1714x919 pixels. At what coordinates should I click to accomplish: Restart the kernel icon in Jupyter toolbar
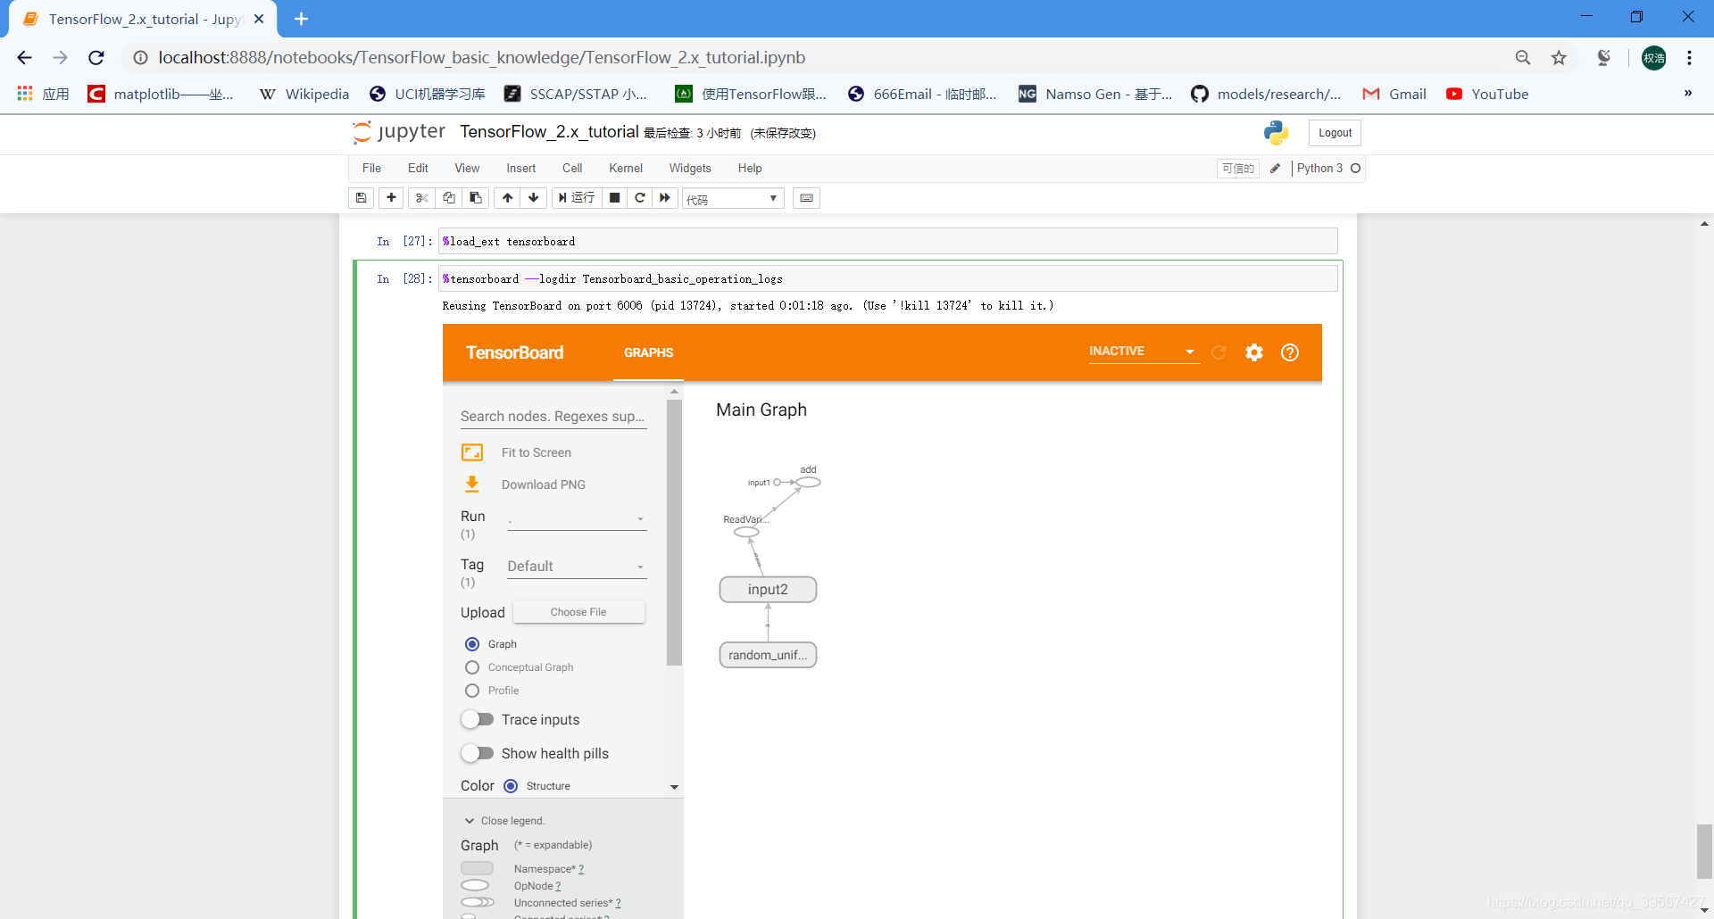click(x=639, y=198)
